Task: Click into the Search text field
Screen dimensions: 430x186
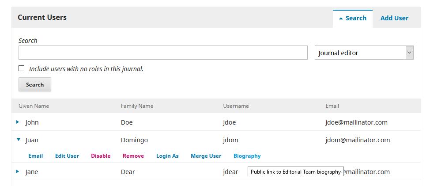Action: coord(163,53)
